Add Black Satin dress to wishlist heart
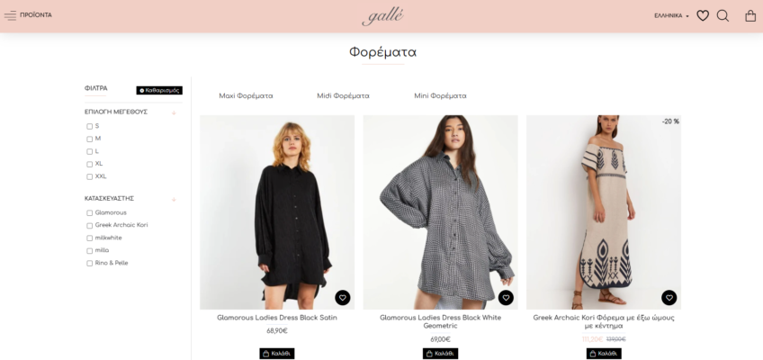The width and height of the screenshot is (763, 360). click(x=343, y=298)
